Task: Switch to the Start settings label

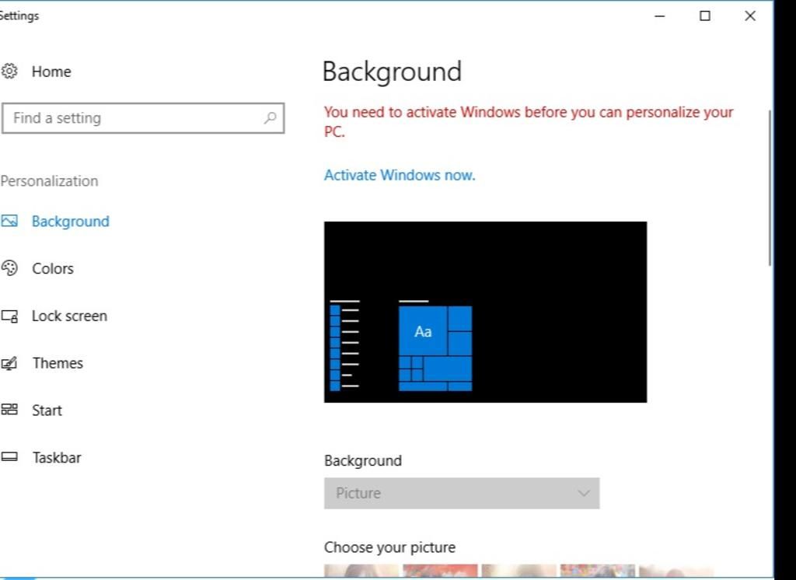Action: [47, 411]
